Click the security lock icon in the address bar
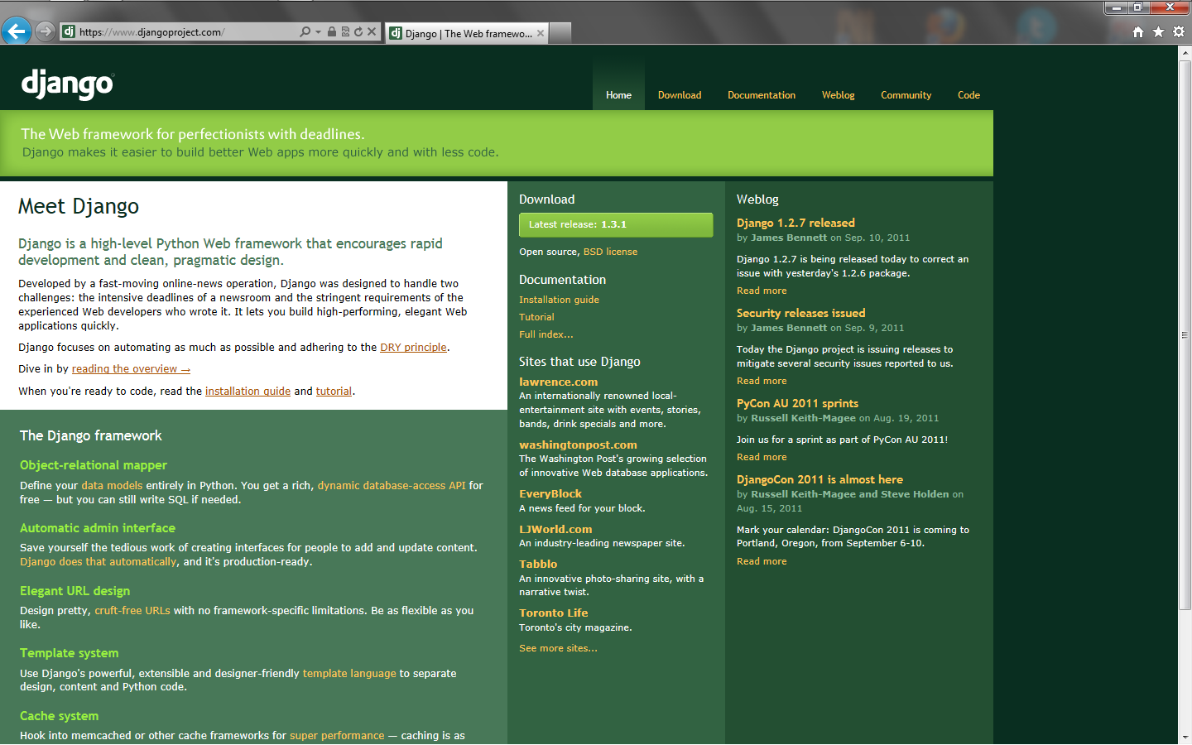 coord(332,31)
